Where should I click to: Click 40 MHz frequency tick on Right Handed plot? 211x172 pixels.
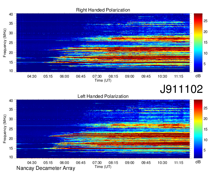pyautogui.click(x=11, y=14)
